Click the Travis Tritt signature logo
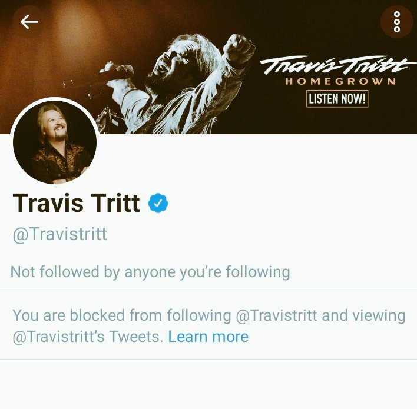The image size is (417, 409). pyautogui.click(x=337, y=65)
